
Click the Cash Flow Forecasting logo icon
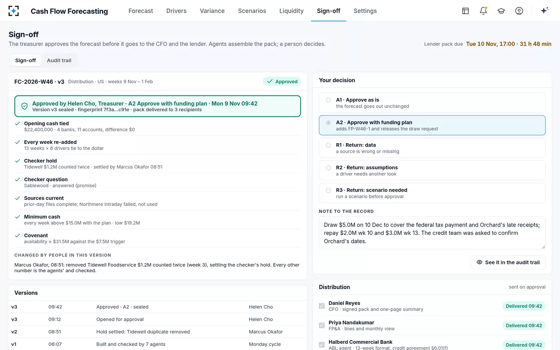[14, 11]
